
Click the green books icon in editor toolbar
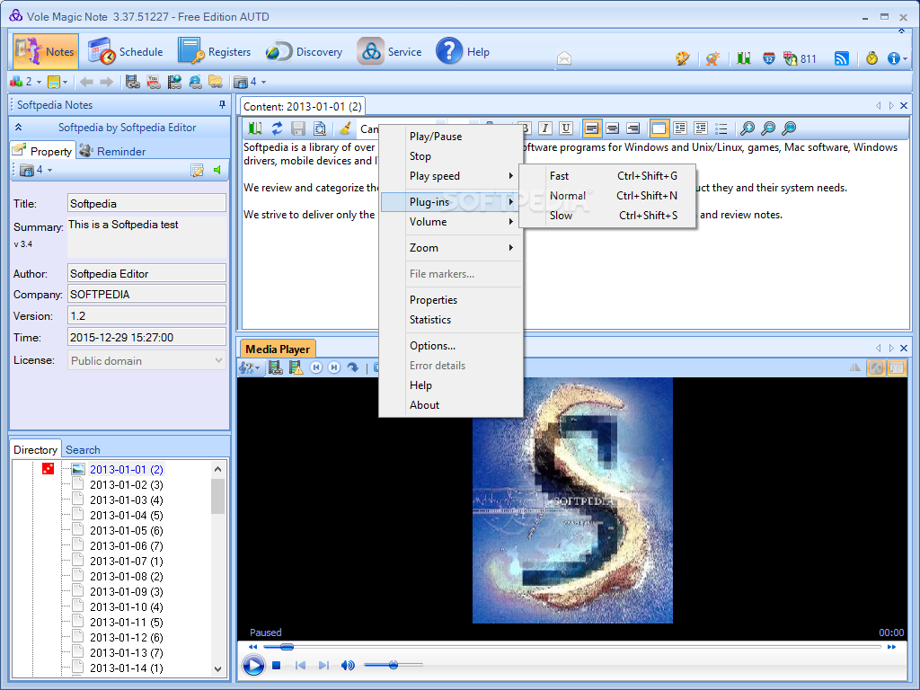255,128
